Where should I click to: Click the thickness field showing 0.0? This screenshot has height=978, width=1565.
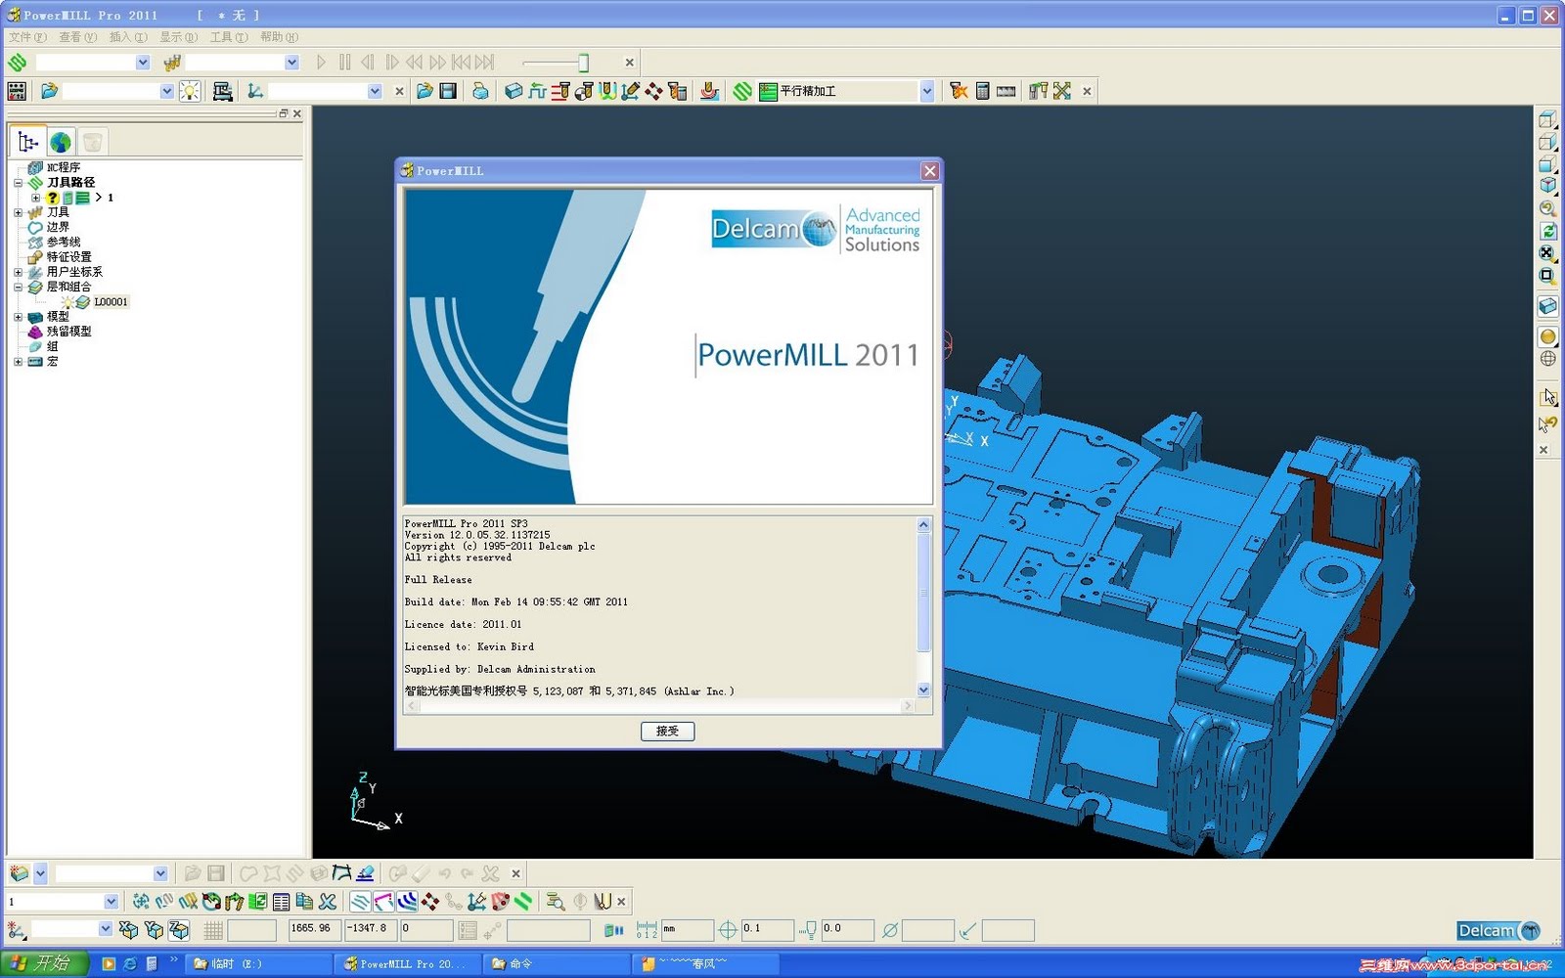tap(847, 929)
